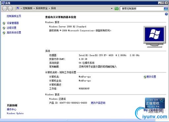Click the shield icon next to 远程设置
This screenshot has width=169, height=122.
4,28
